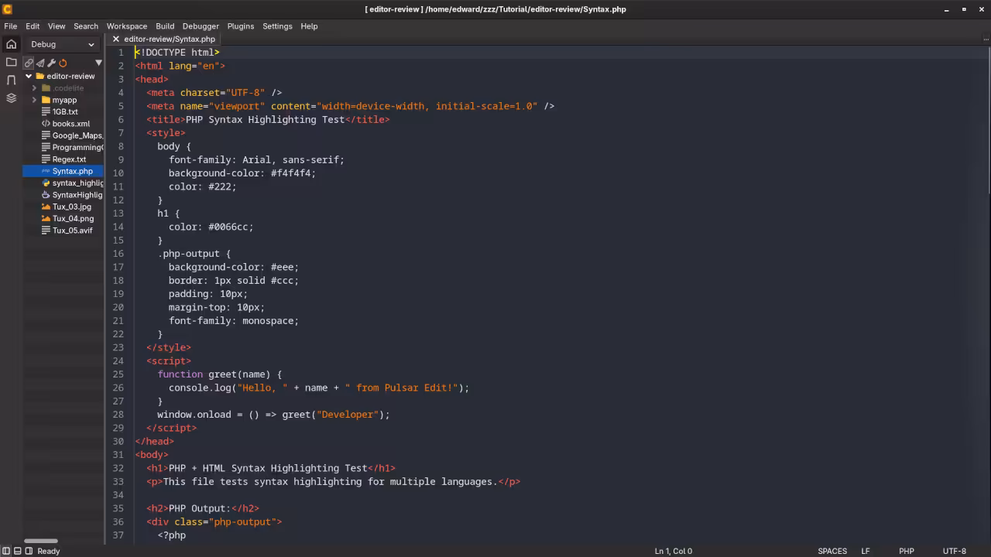Click the bookmark-shaped sidebar icon
The height and width of the screenshot is (557, 991).
(11, 80)
